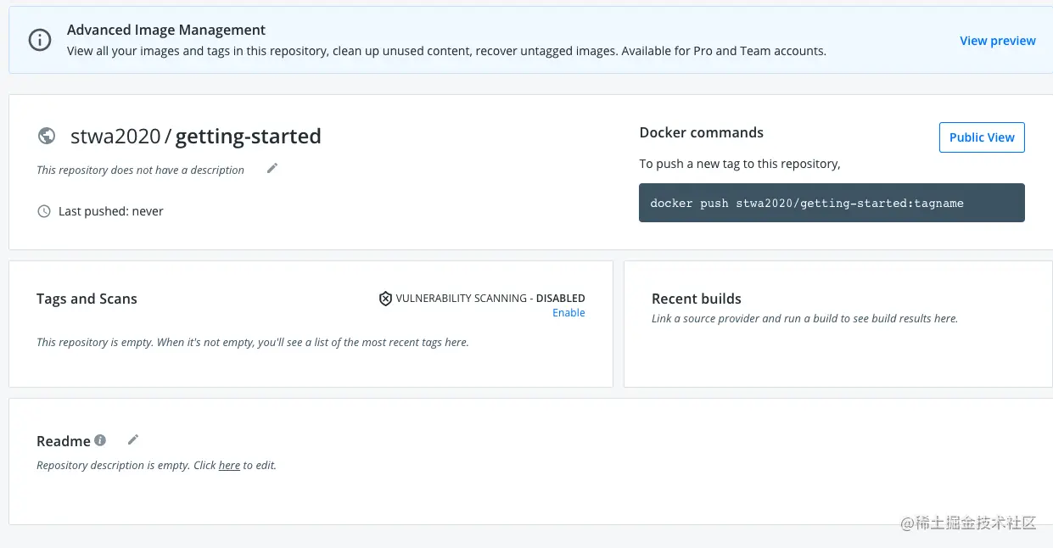Click the Advanced Image Management title
This screenshot has width=1053, height=548.
pos(166,30)
